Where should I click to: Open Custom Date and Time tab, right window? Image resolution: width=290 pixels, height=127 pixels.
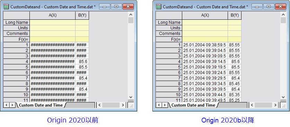coord(193,105)
